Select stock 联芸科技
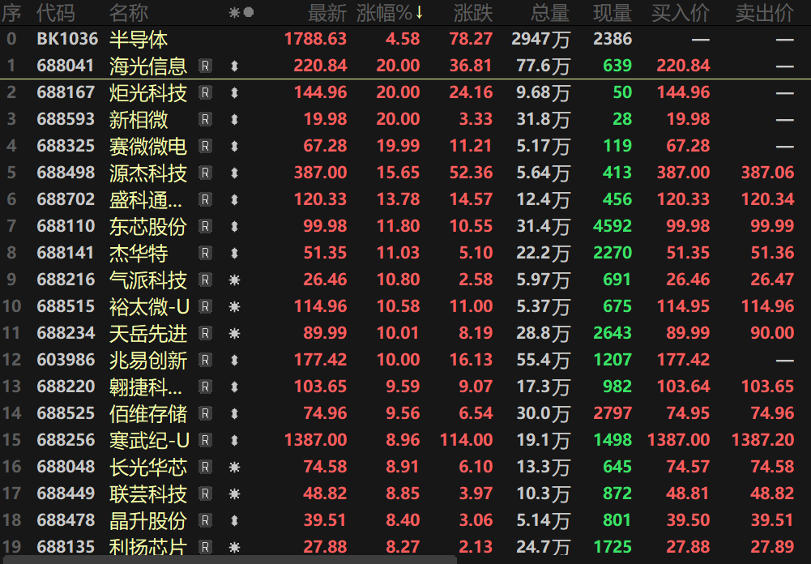The height and width of the screenshot is (564, 811). [x=148, y=493]
